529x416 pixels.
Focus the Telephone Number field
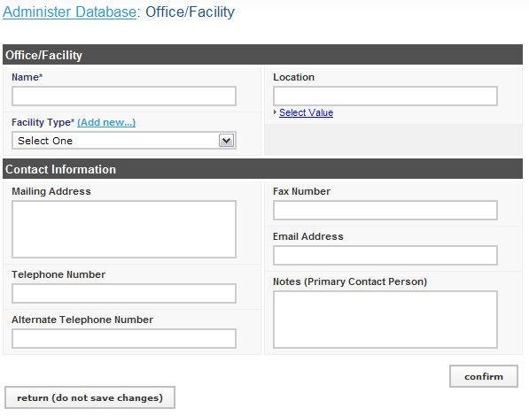click(124, 293)
